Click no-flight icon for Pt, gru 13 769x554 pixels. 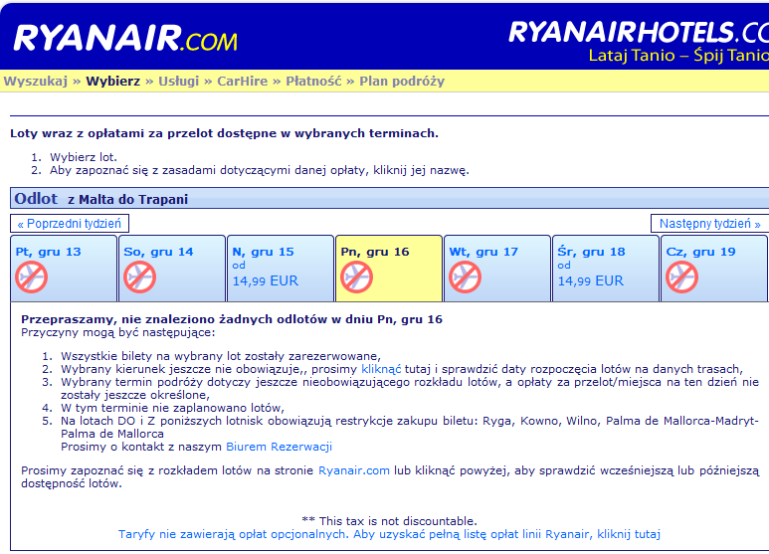32,277
